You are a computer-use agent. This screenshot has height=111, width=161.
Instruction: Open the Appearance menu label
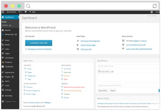tap(10, 72)
